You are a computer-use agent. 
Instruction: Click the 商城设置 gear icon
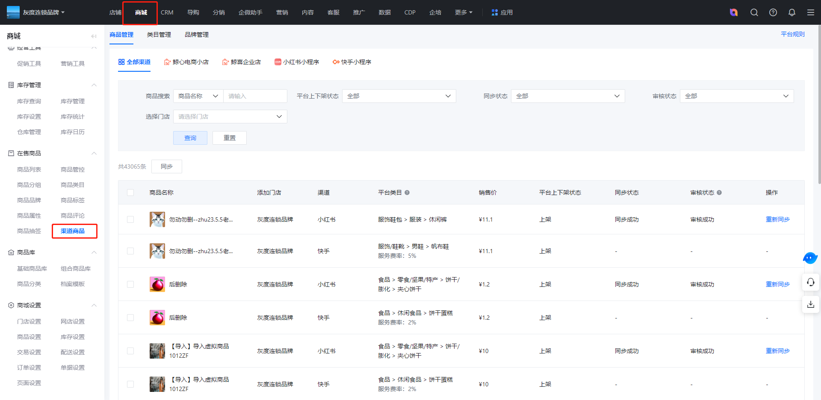[x=11, y=305]
